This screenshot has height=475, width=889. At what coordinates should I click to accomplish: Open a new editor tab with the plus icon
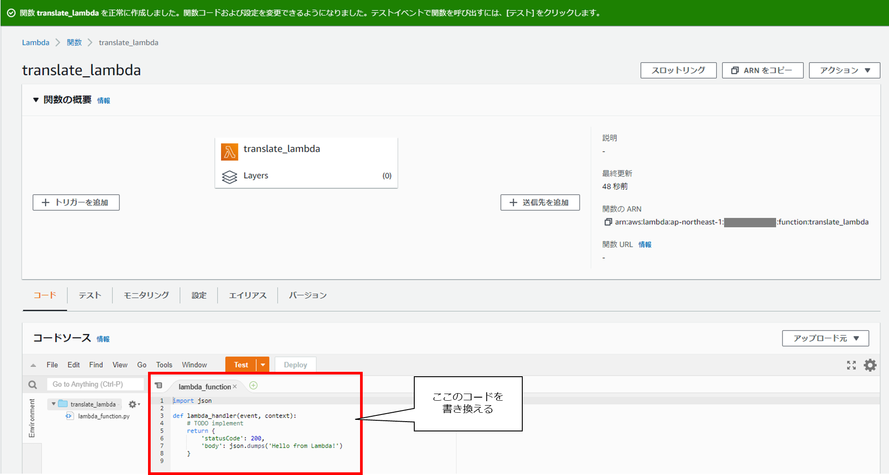[x=253, y=385]
